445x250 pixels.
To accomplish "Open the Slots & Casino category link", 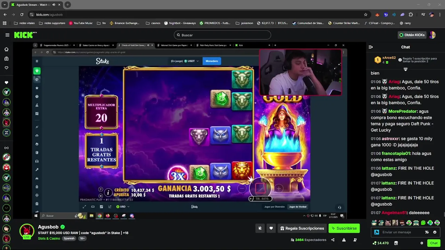I will 49,239.
